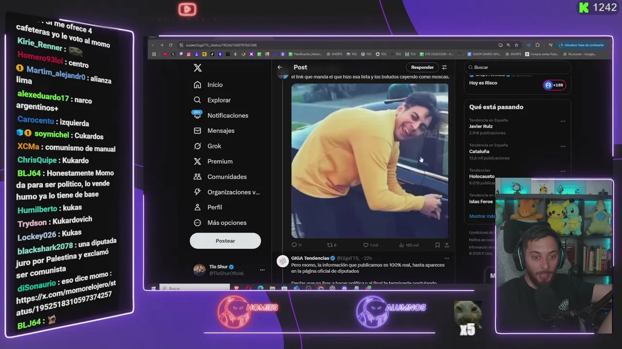
Task: Bookmark the post with the bookmark icon
Action: (437, 245)
